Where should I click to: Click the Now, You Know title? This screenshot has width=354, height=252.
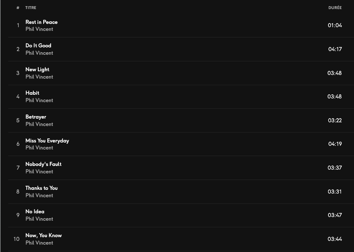tap(44, 235)
